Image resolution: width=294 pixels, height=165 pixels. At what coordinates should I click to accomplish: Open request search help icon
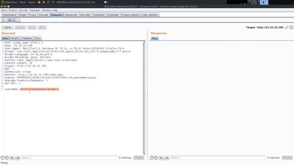pyautogui.click(x=2, y=158)
